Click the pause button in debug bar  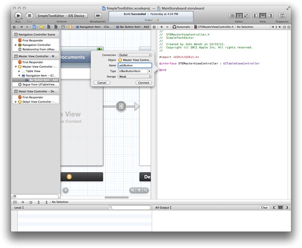pos(23,202)
